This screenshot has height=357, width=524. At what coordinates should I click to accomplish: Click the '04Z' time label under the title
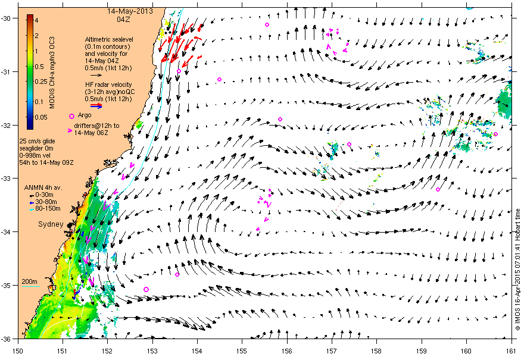tap(123, 20)
